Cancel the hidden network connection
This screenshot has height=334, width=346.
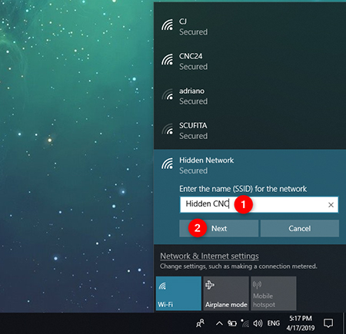point(300,228)
